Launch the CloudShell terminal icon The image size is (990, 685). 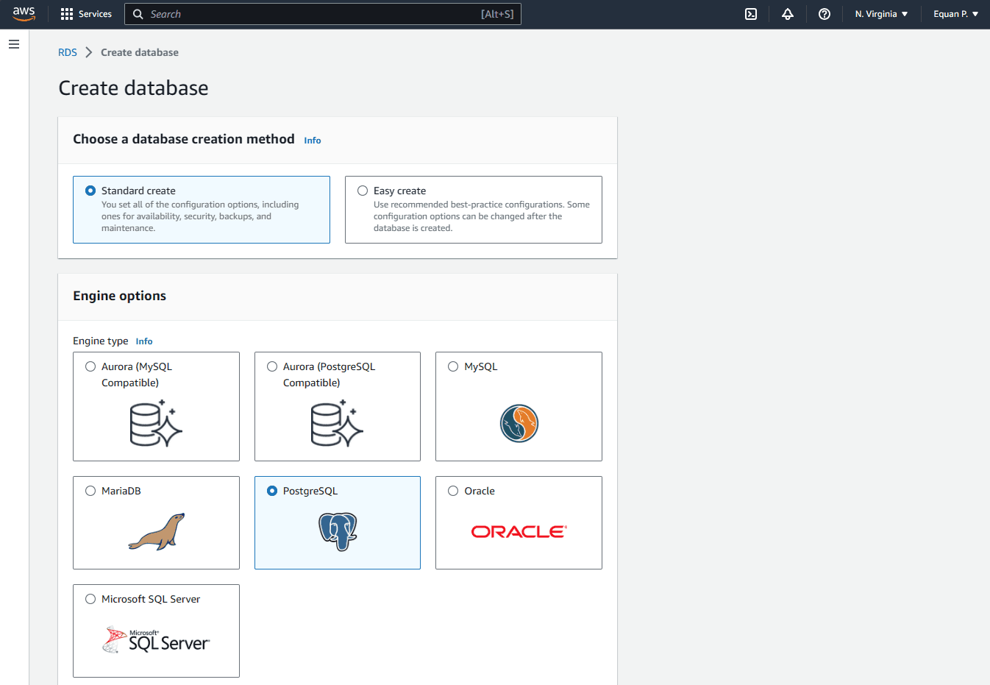pyautogui.click(x=751, y=14)
